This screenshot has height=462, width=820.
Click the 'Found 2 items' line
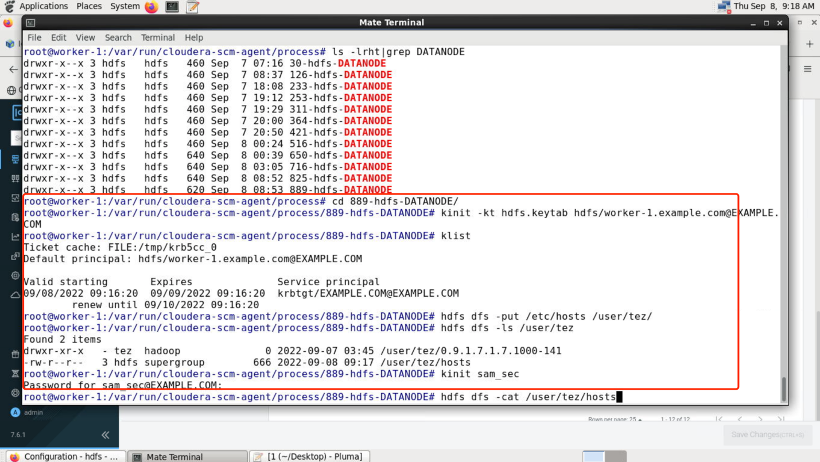[x=63, y=339]
